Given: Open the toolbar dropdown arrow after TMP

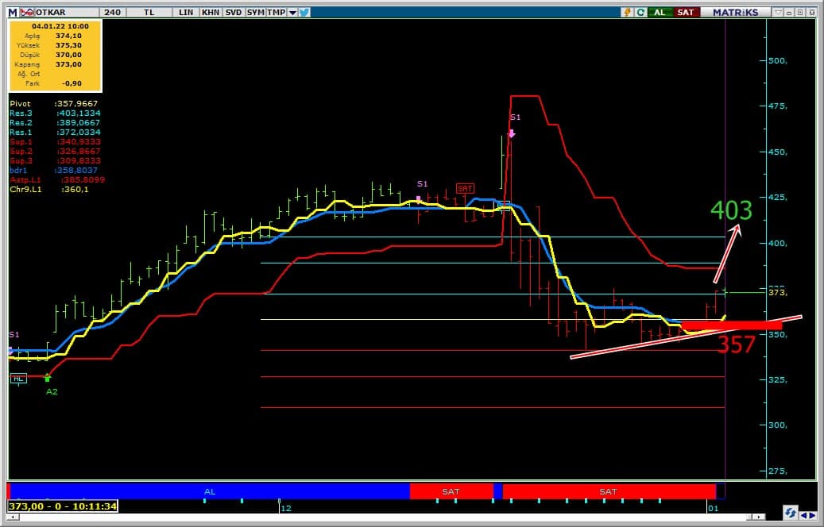Looking at the screenshot, I should (293, 12).
